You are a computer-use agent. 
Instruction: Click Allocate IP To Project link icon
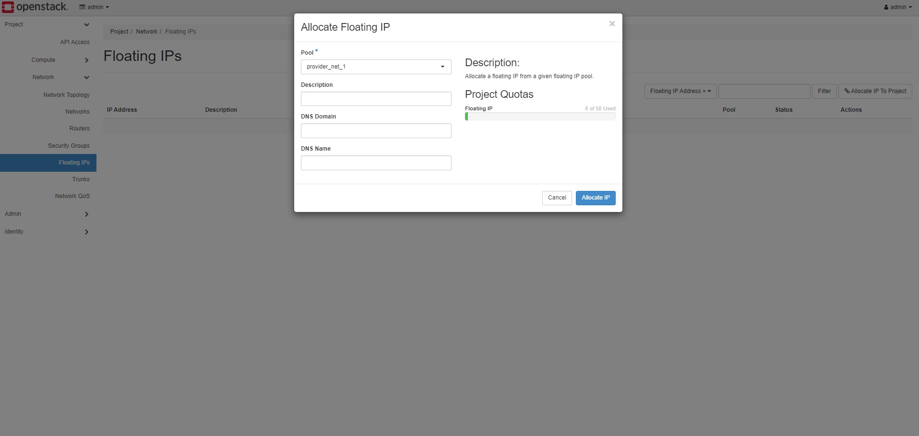(847, 91)
